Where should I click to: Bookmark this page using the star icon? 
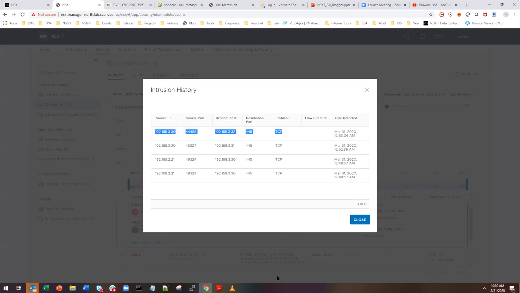431,14
